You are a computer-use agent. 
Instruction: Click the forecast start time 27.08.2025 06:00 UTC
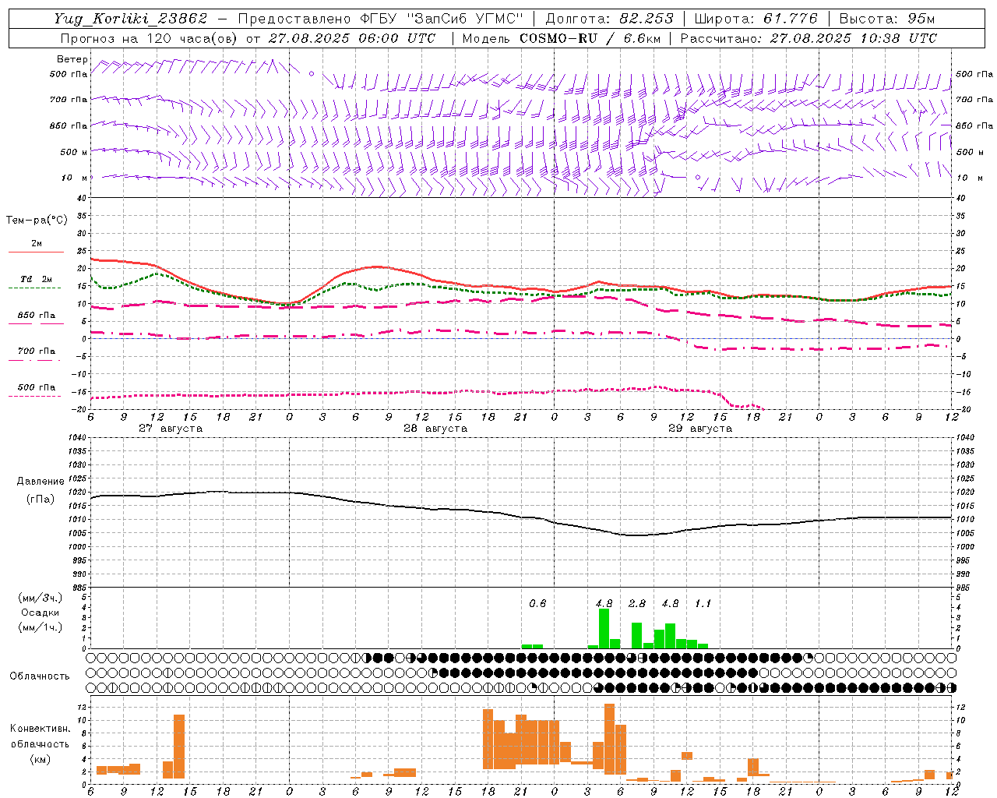(352, 38)
